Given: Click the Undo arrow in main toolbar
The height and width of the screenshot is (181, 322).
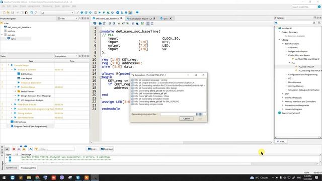Looking at the screenshot, I should (x=32, y=13).
